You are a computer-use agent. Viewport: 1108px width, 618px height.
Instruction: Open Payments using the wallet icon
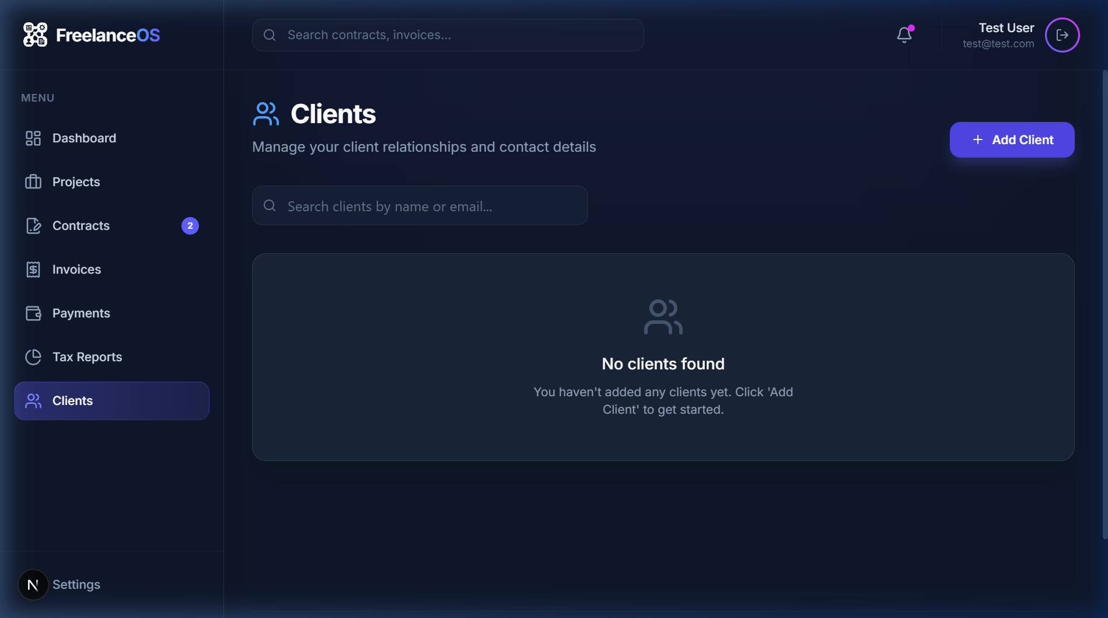click(x=33, y=313)
